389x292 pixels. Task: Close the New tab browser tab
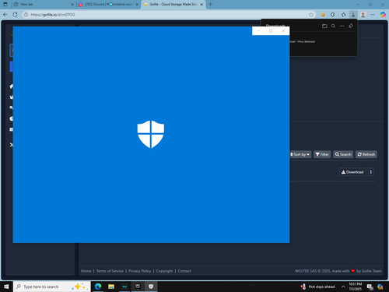(72, 5)
